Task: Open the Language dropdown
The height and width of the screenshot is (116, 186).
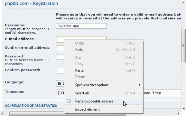Action: (x=60, y=83)
